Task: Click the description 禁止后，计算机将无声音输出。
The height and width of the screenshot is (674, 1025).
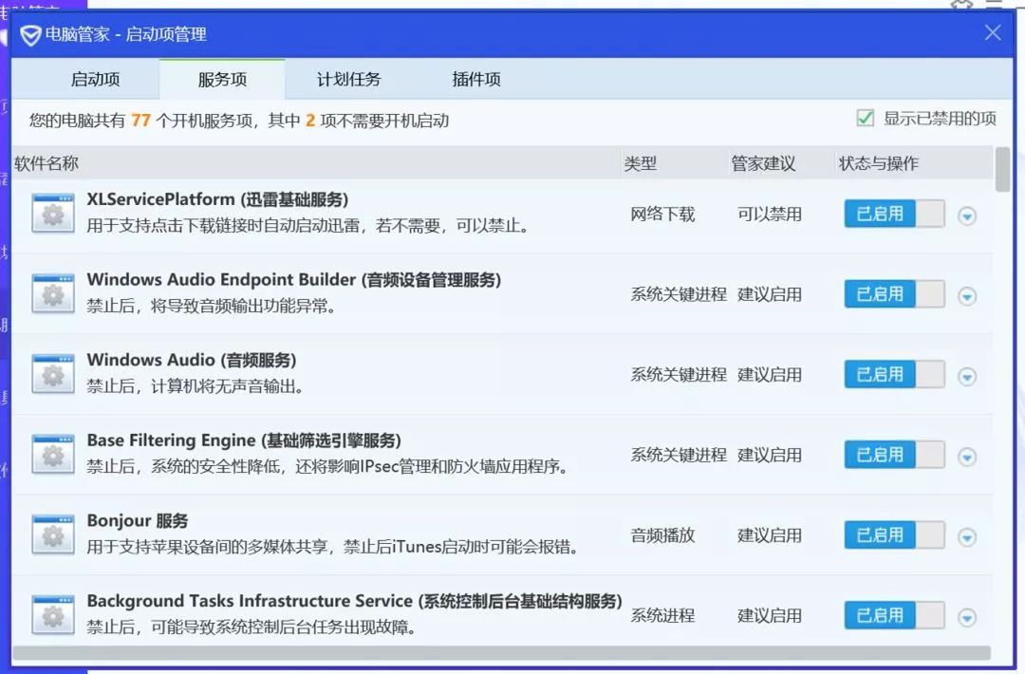Action: coord(195,386)
